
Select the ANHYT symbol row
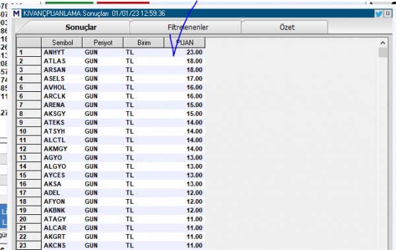point(111,52)
